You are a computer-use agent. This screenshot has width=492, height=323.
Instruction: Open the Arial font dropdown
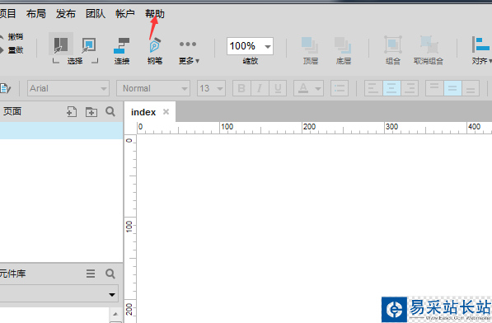tap(68, 88)
